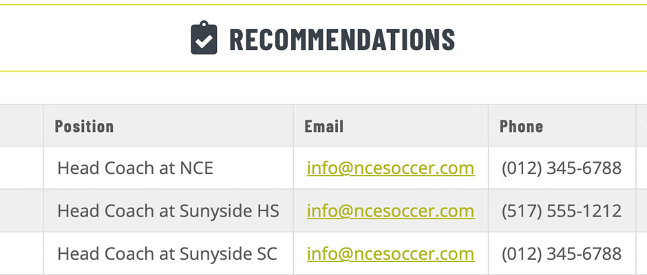Open email link in Sunyside SC row
Screen dimensions: 647x275
coord(390,254)
